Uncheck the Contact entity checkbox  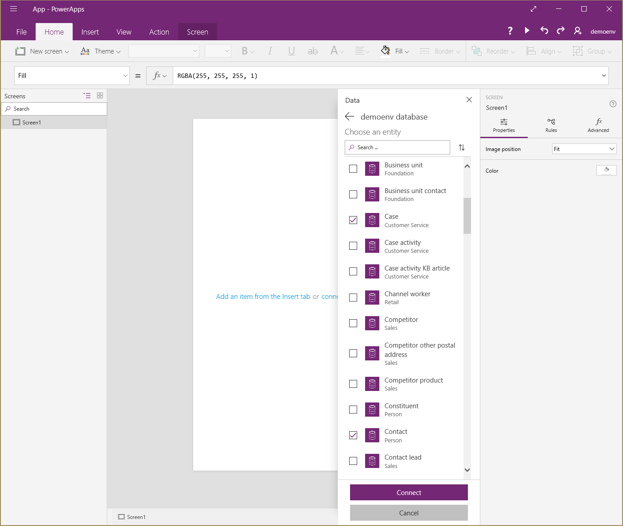click(x=353, y=435)
